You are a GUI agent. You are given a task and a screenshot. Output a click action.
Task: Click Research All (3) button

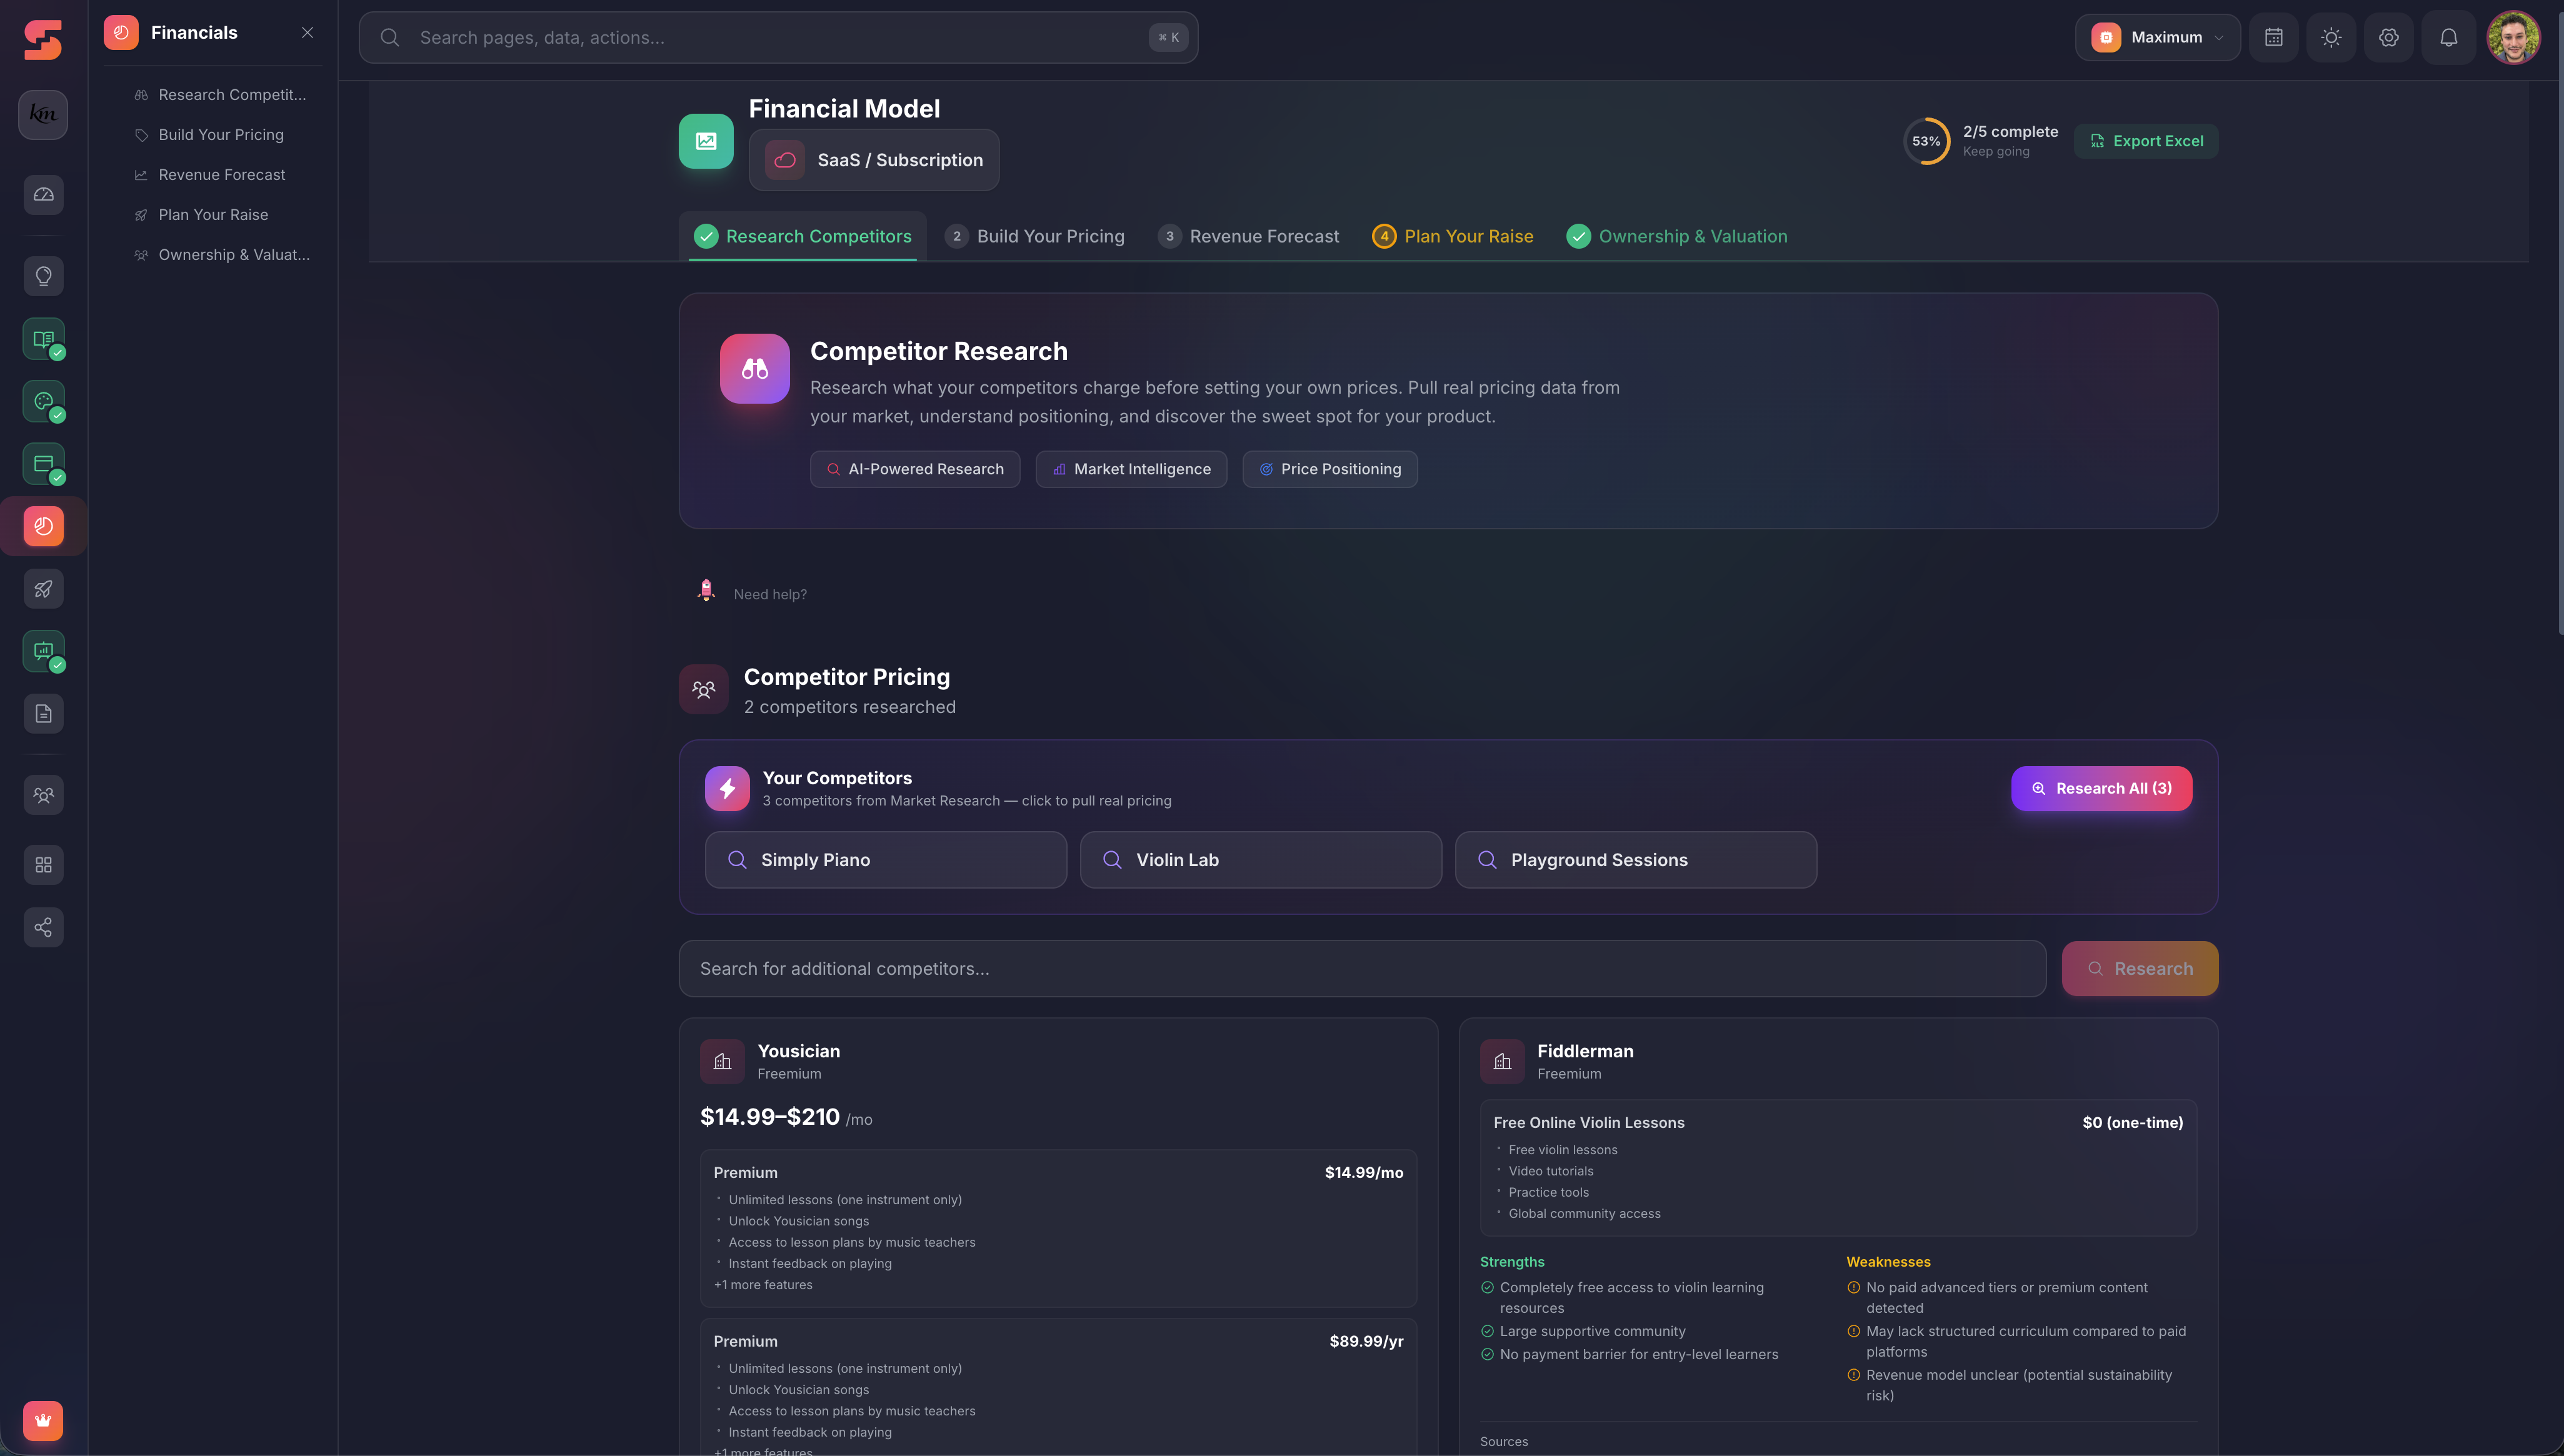coord(2101,788)
